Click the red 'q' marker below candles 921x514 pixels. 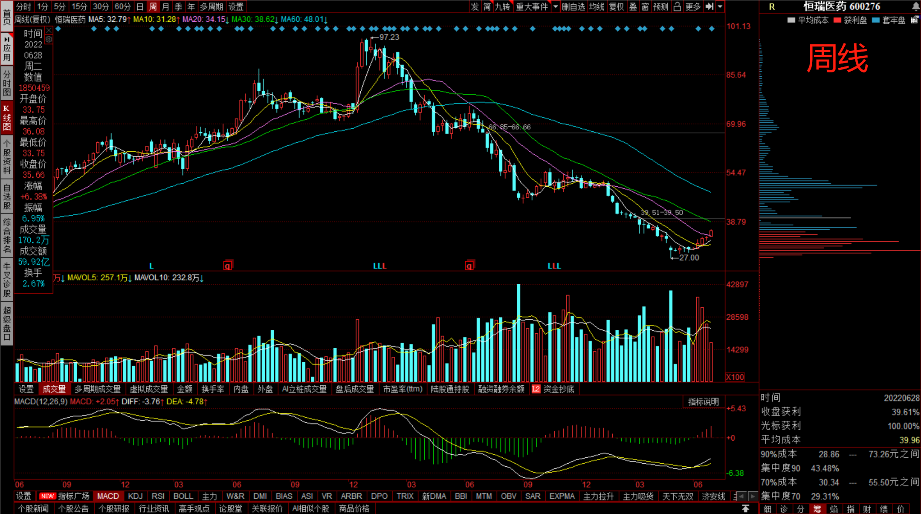pyautogui.click(x=228, y=266)
